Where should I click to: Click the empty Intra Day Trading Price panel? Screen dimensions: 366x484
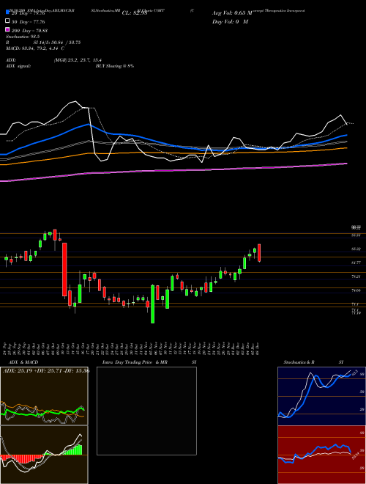146,411
